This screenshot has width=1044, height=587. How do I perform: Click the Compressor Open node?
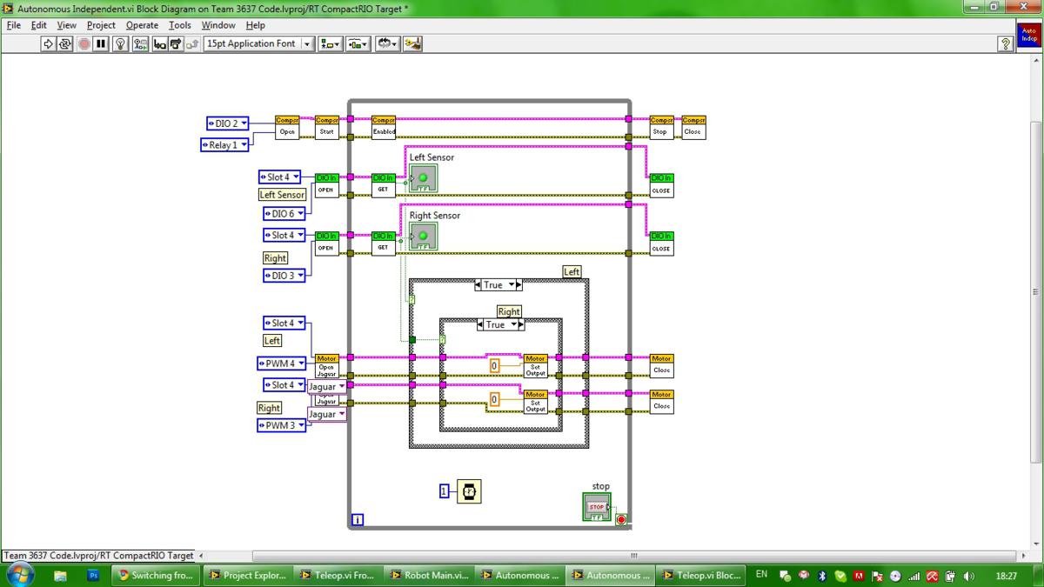[287, 127]
